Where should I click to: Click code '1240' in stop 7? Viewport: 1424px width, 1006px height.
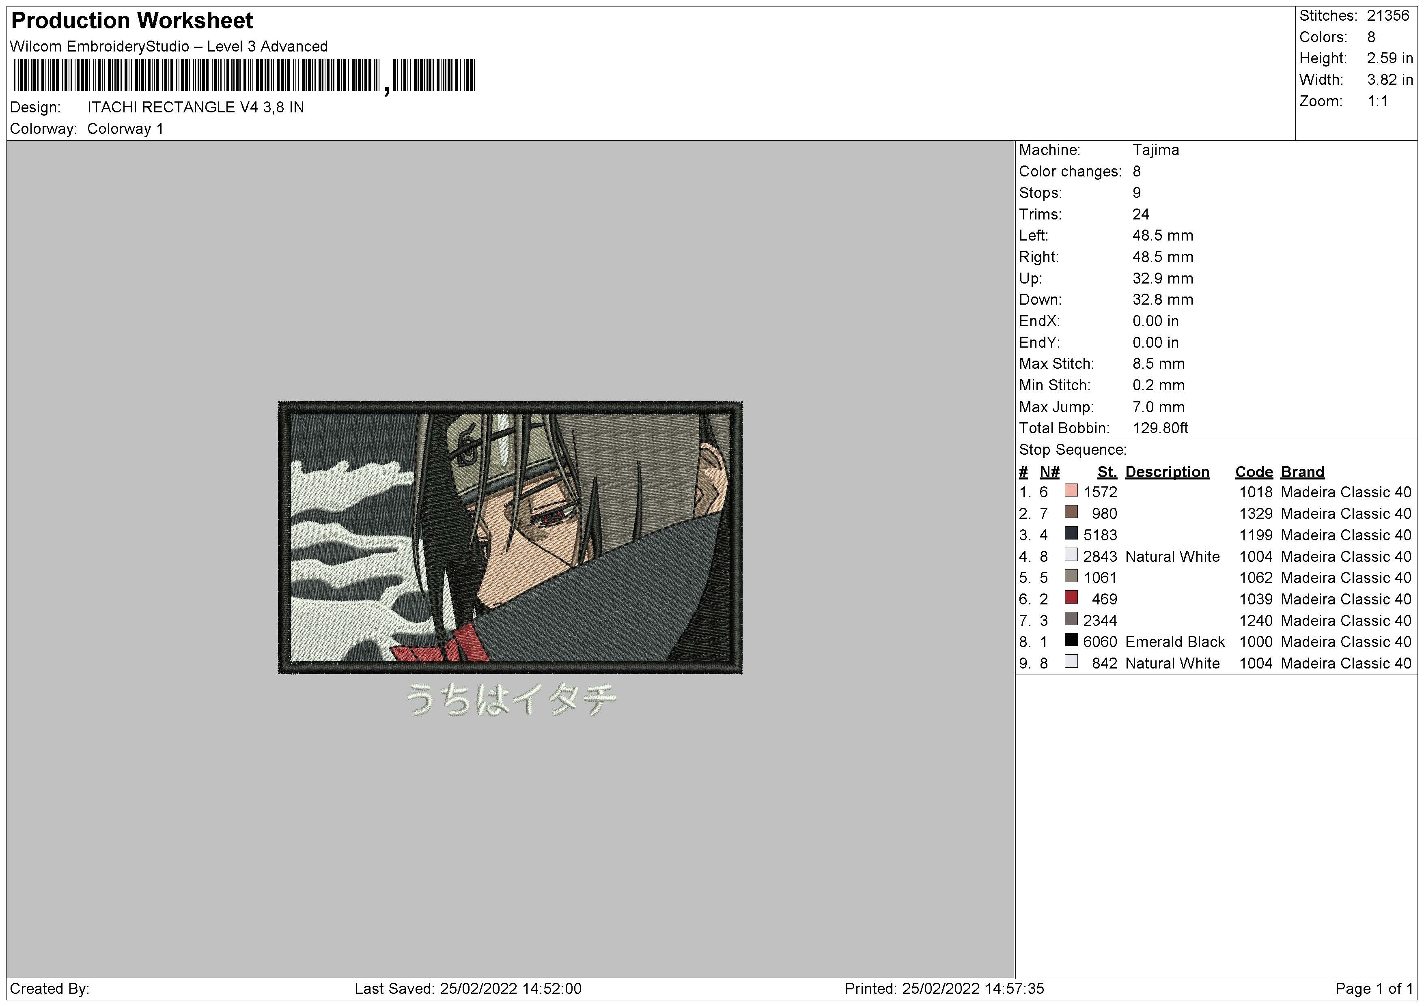1256,621
